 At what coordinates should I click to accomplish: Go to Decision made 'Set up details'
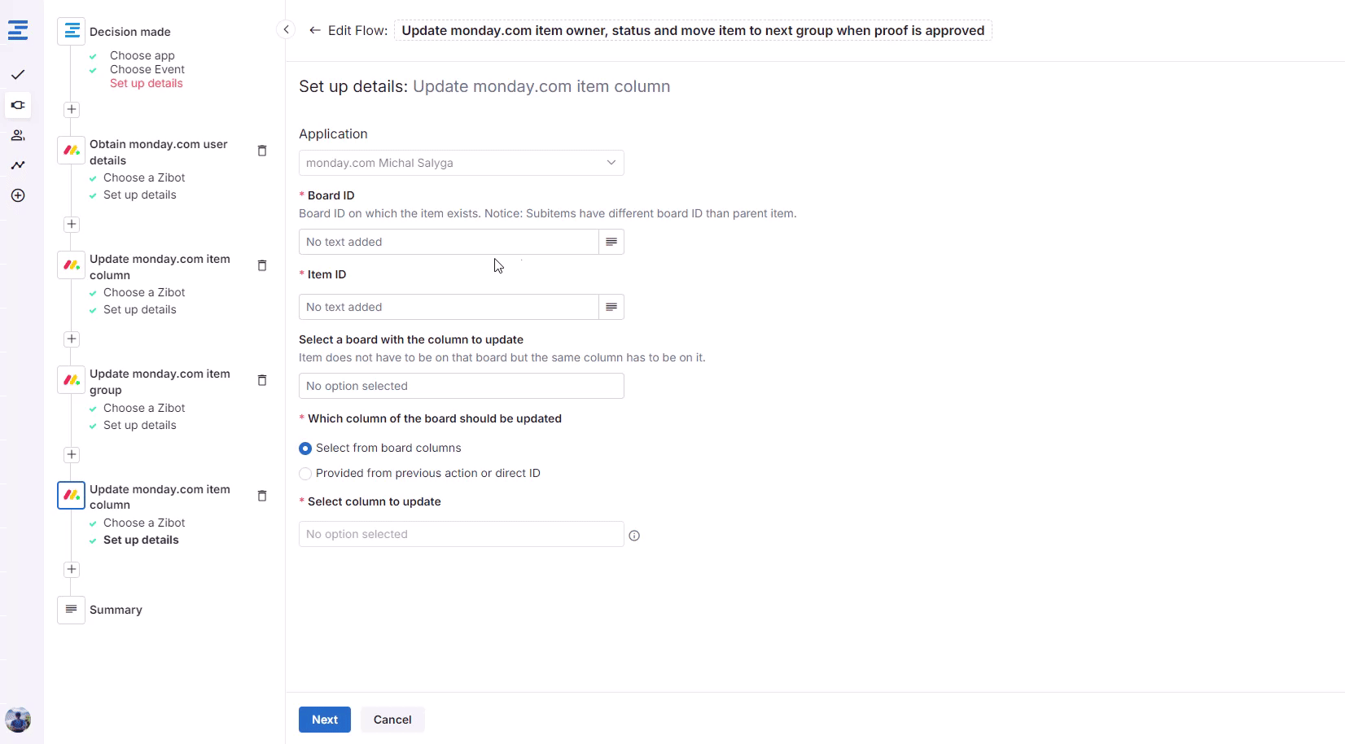[146, 83]
